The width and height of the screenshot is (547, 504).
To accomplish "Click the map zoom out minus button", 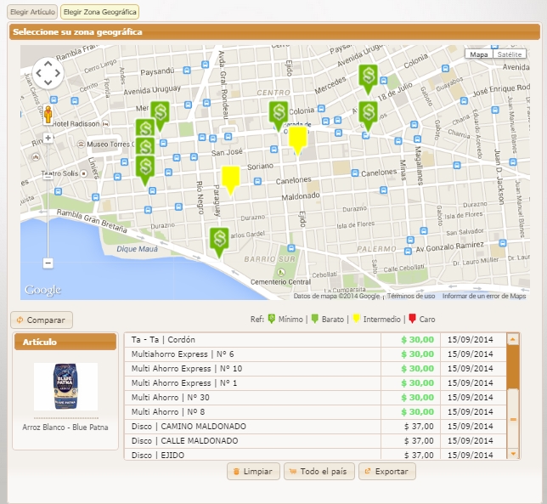I will point(48,263).
